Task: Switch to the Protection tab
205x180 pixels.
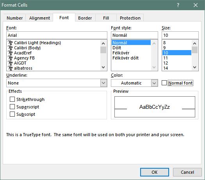Action: [x=130, y=18]
